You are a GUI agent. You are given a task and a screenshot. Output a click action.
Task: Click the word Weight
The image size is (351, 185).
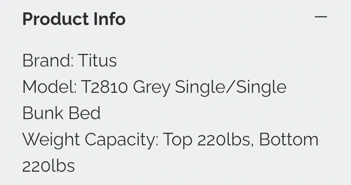pyautogui.click(x=51, y=140)
